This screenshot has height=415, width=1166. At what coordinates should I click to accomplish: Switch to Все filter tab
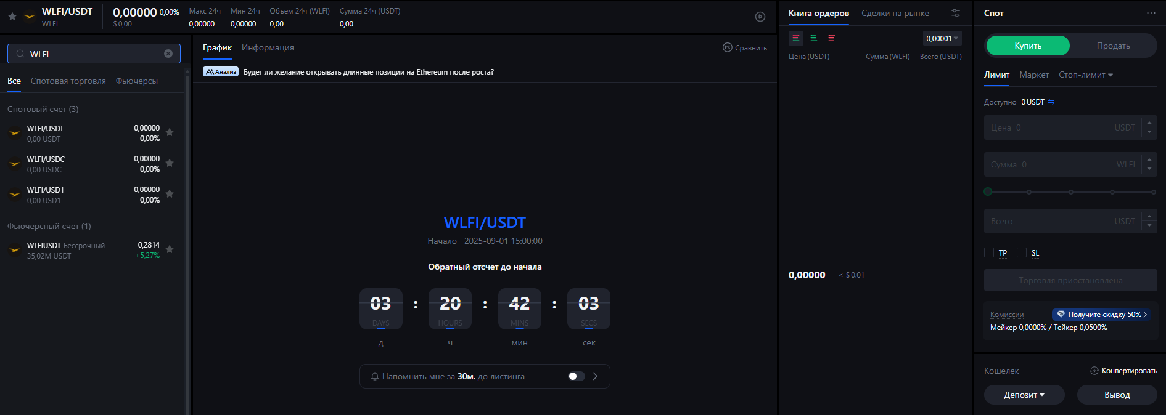point(14,81)
